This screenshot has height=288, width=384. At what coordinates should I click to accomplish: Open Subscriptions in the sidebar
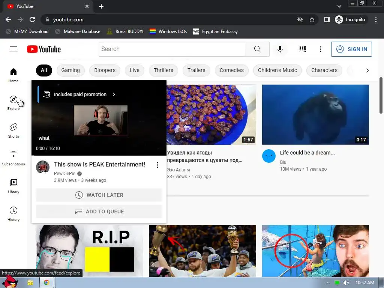tap(13, 159)
